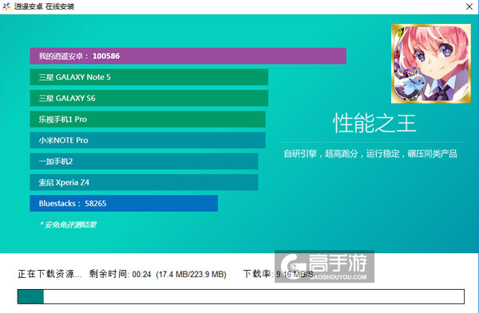Image resolution: width=479 pixels, height=313 pixels.
Task: Click the 安兔兔评测结果 footnote
Action: click(69, 225)
